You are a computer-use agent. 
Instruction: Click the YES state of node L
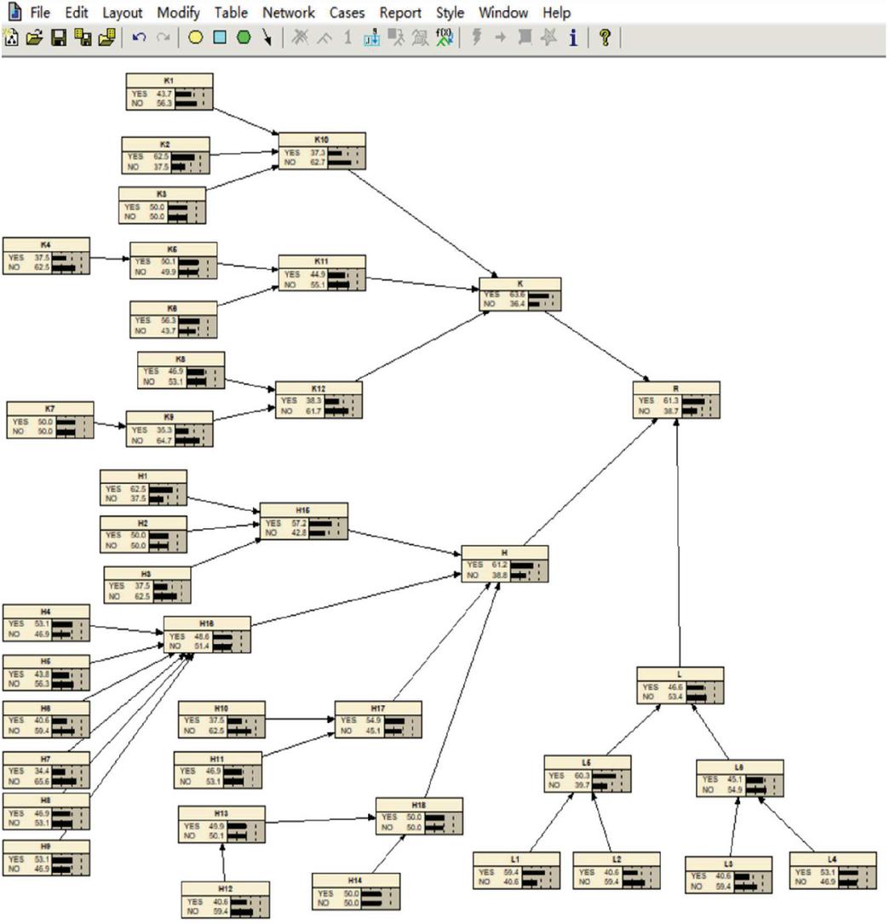click(x=651, y=686)
